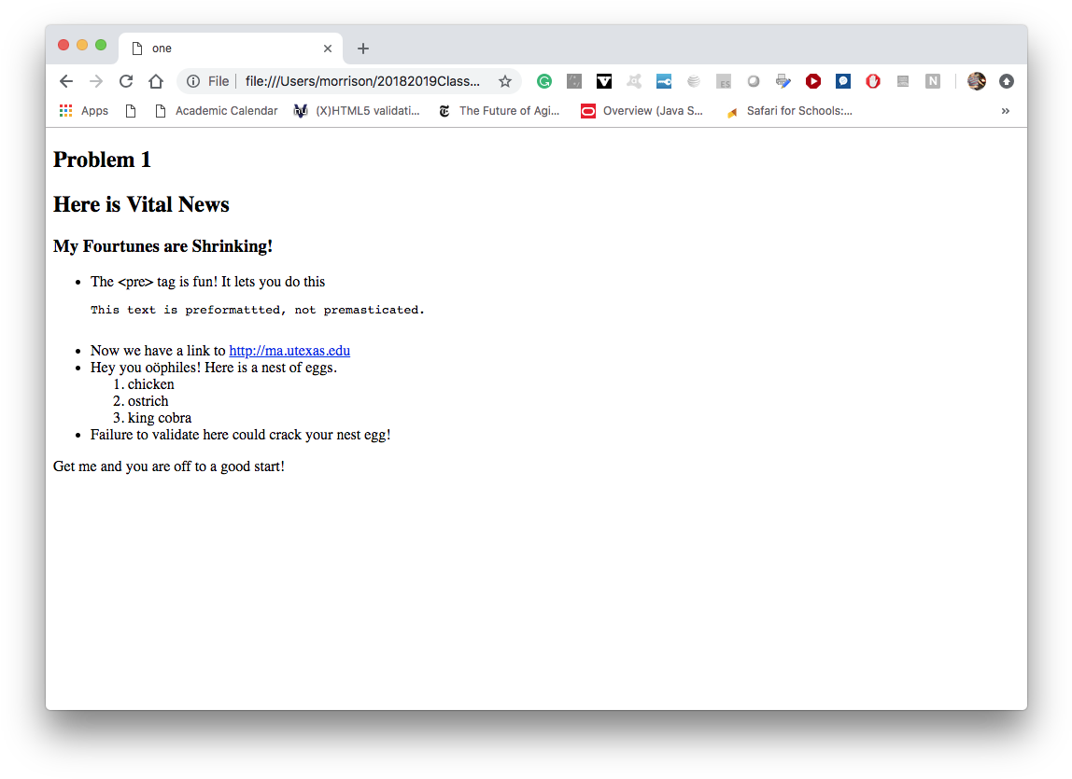This screenshot has width=1072, height=779.
Task: Click the 'ostrich' list item
Action: tap(148, 401)
